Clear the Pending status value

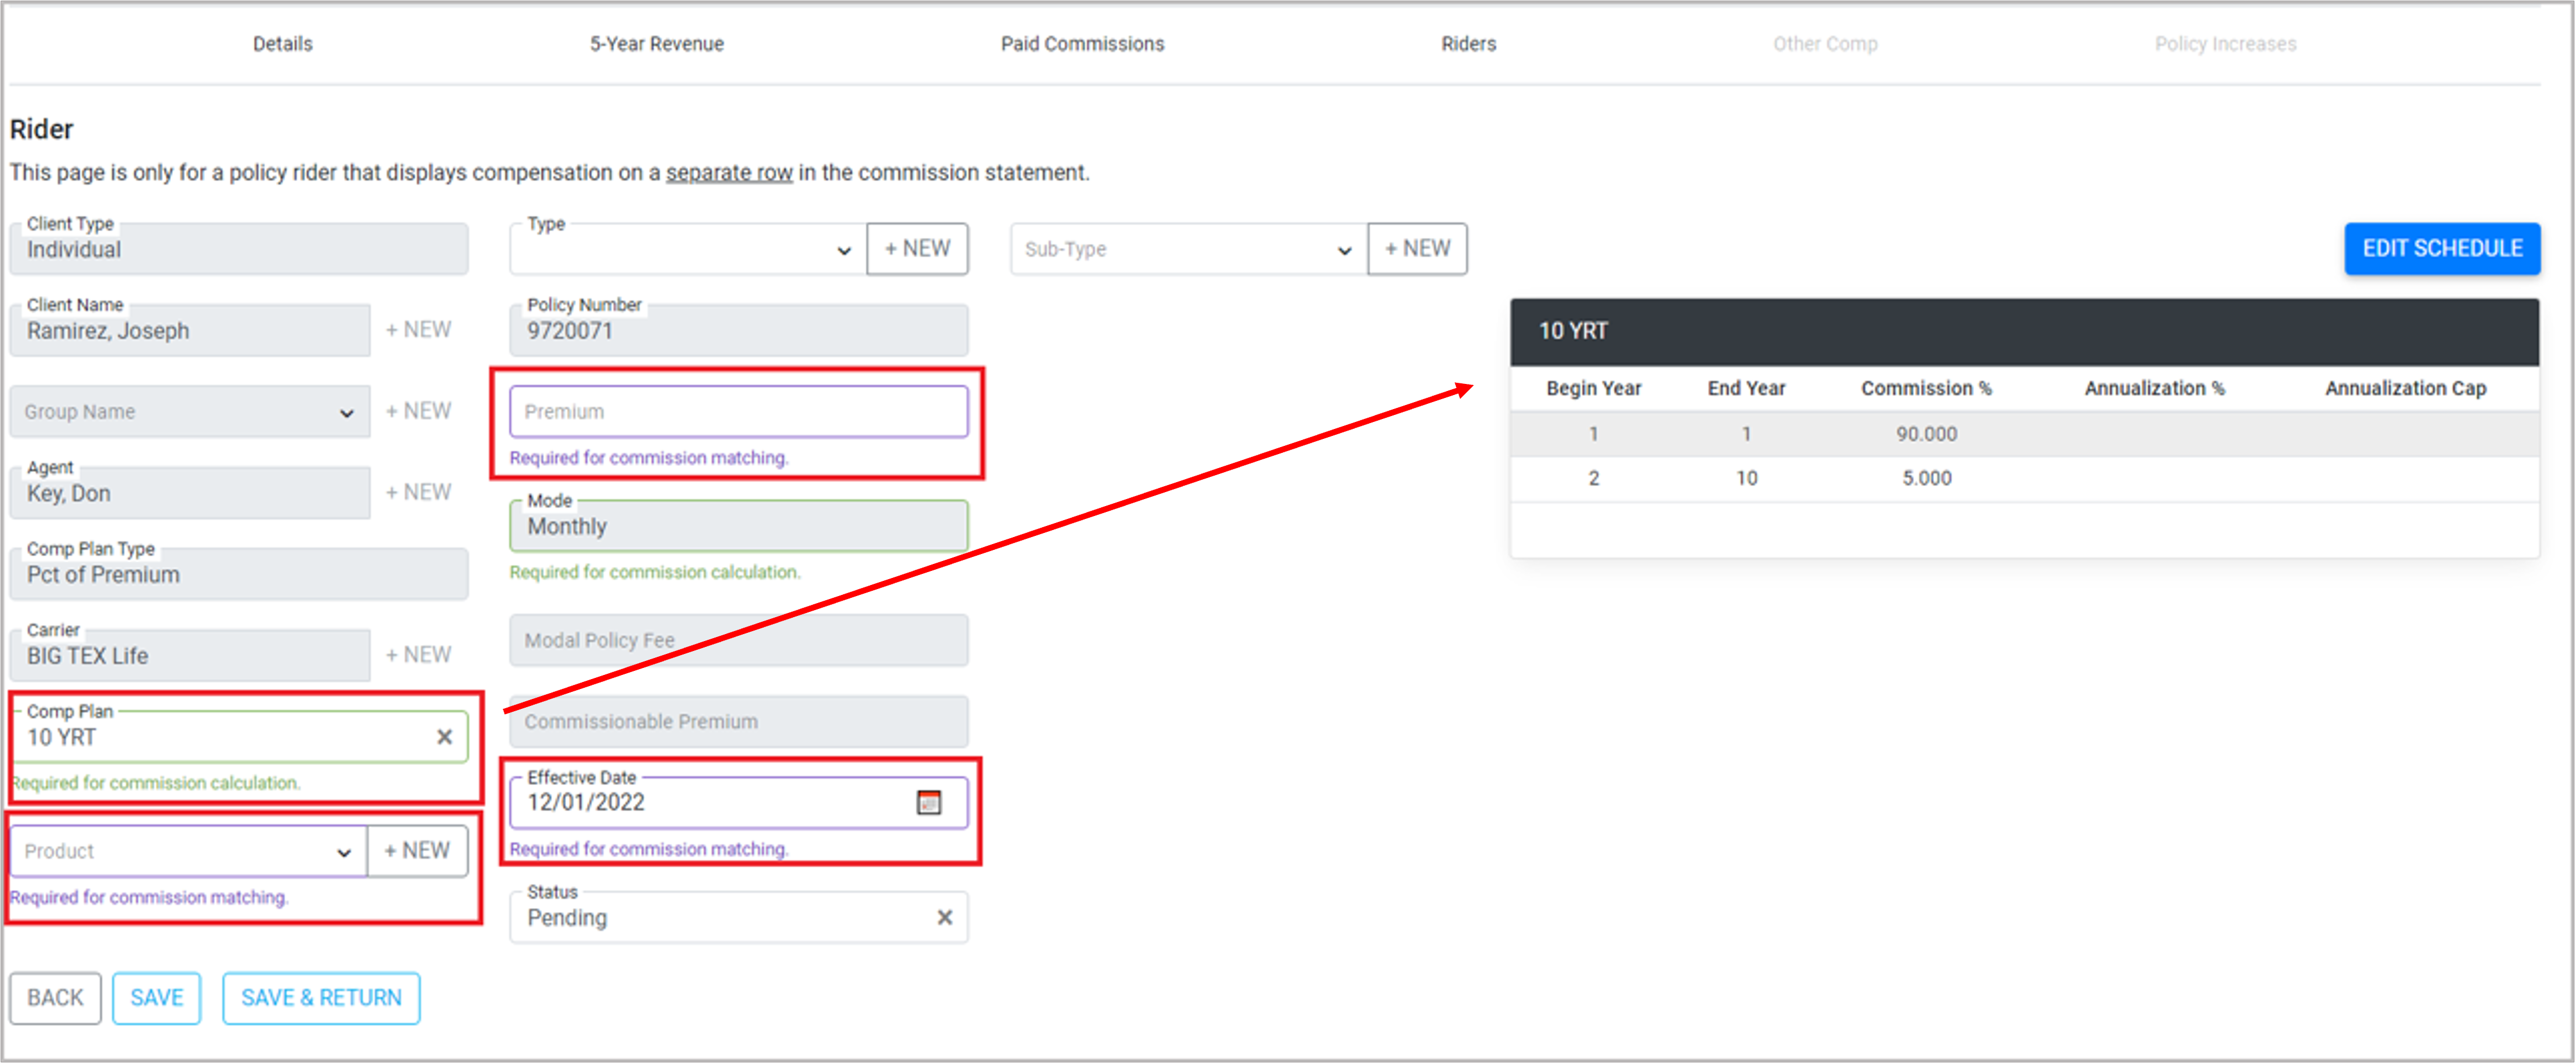pos(944,917)
